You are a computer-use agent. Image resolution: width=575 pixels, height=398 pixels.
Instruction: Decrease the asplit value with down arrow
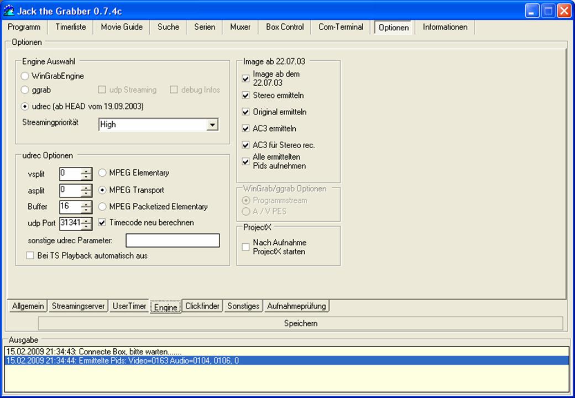click(86, 193)
